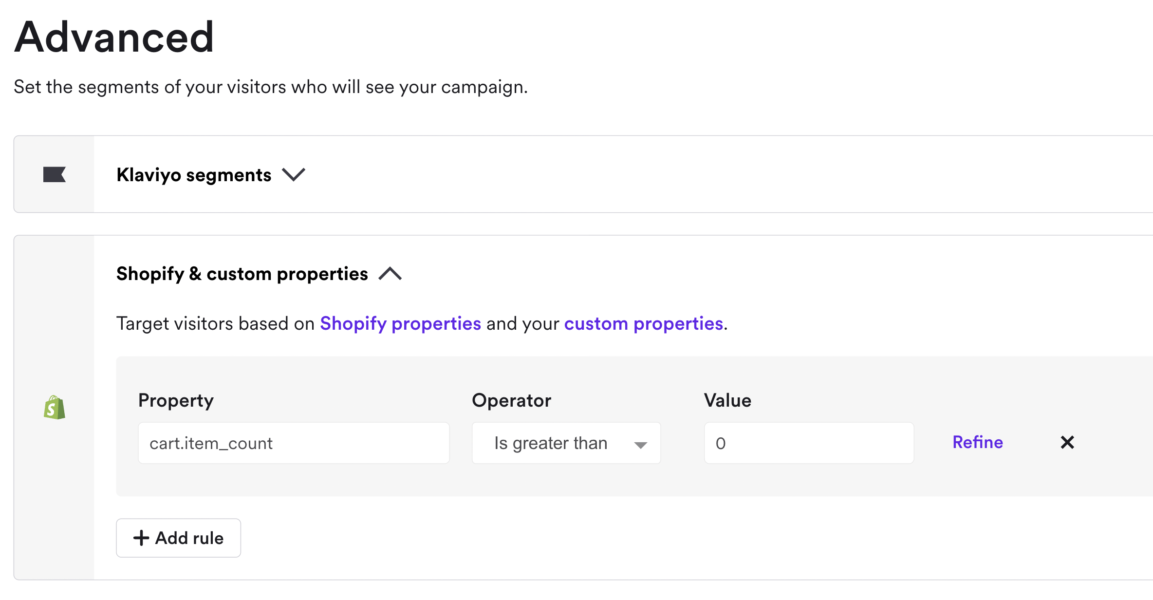Remove the cart.item_count rule with X
The height and width of the screenshot is (600, 1153).
coord(1067,442)
